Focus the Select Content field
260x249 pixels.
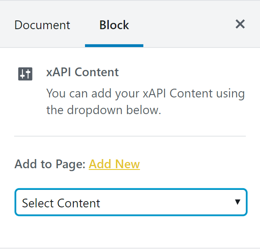point(131,202)
